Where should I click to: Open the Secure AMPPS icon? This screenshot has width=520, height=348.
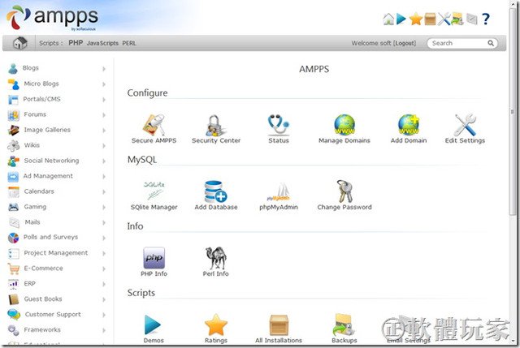(154, 125)
